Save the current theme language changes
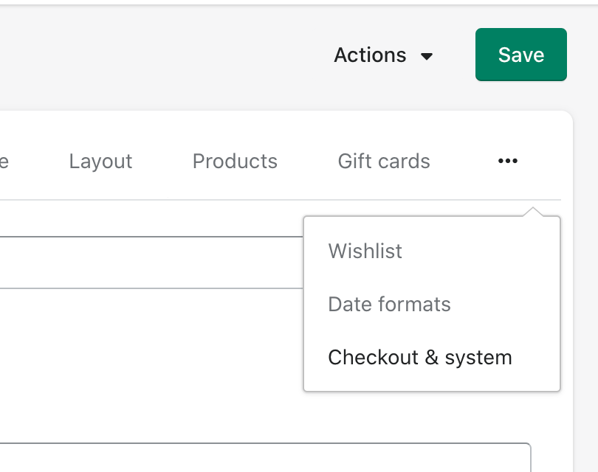This screenshot has width=598, height=472. tap(520, 55)
